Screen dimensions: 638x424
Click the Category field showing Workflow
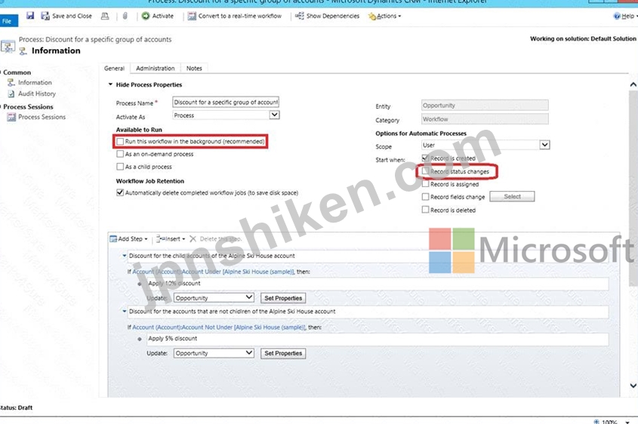pyautogui.click(x=485, y=119)
